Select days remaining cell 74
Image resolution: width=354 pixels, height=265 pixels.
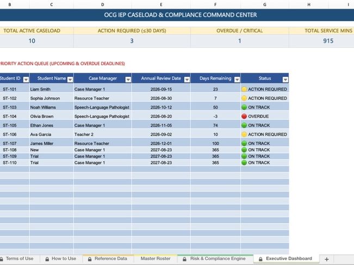(x=215, y=125)
